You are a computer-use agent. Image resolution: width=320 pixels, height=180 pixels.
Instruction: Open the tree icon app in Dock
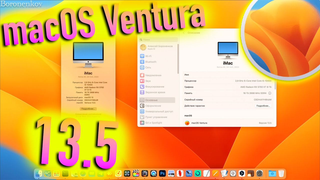click(233, 173)
